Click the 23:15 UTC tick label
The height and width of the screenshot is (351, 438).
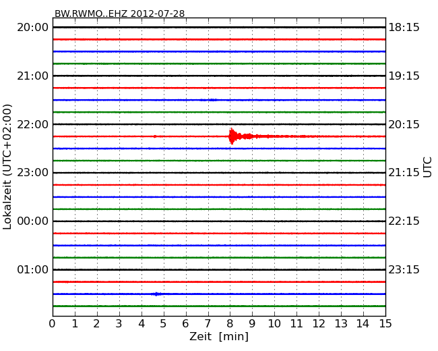[404, 269]
